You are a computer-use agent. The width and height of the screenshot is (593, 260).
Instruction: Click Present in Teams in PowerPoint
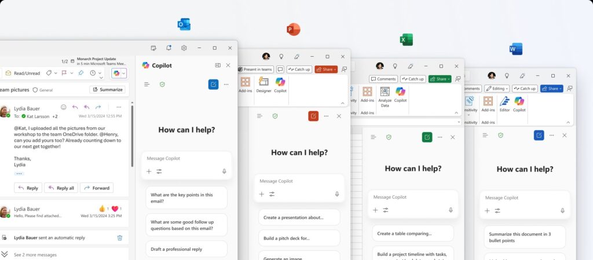pos(255,69)
